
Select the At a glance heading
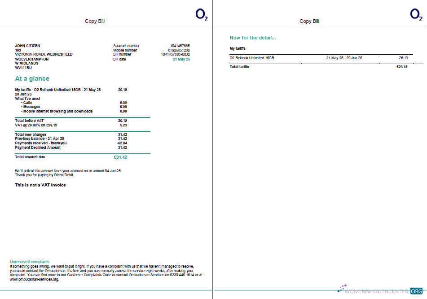tap(31, 78)
